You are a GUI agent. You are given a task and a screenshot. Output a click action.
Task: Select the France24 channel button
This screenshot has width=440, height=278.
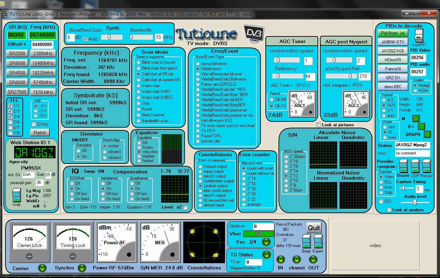[x=393, y=69]
